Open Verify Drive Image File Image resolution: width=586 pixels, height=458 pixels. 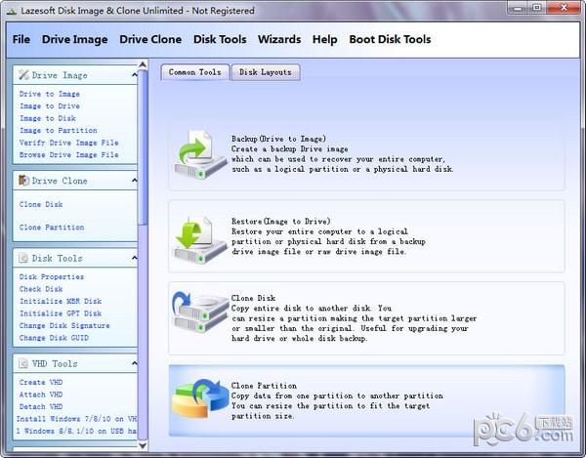[68, 143]
